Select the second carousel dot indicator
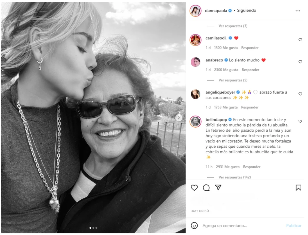The image size is (308, 235). pos(93,228)
